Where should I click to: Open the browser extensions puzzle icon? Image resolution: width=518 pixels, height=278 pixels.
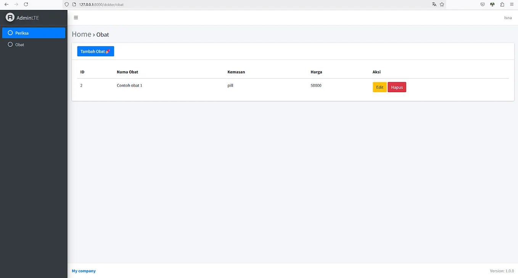pos(502,4)
